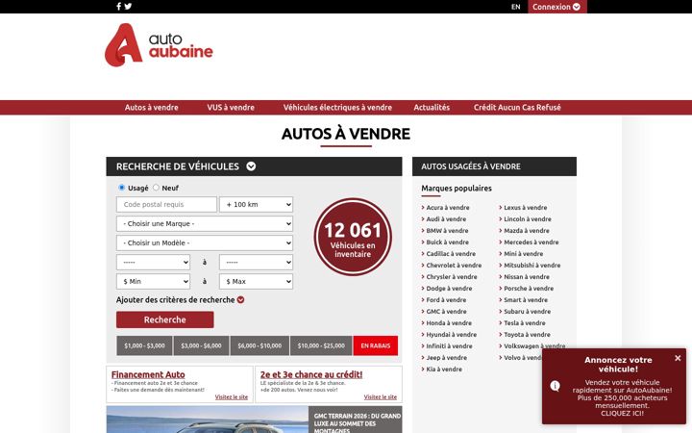
Task: Click the EN RABAIS button
Action: point(376,345)
